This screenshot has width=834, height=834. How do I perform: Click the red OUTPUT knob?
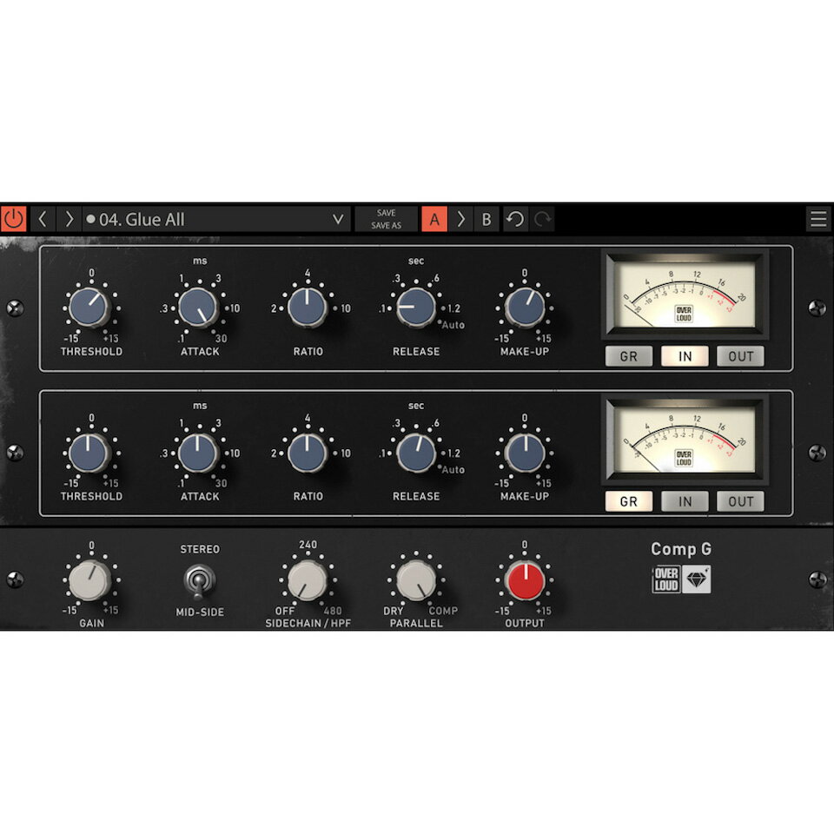525,580
